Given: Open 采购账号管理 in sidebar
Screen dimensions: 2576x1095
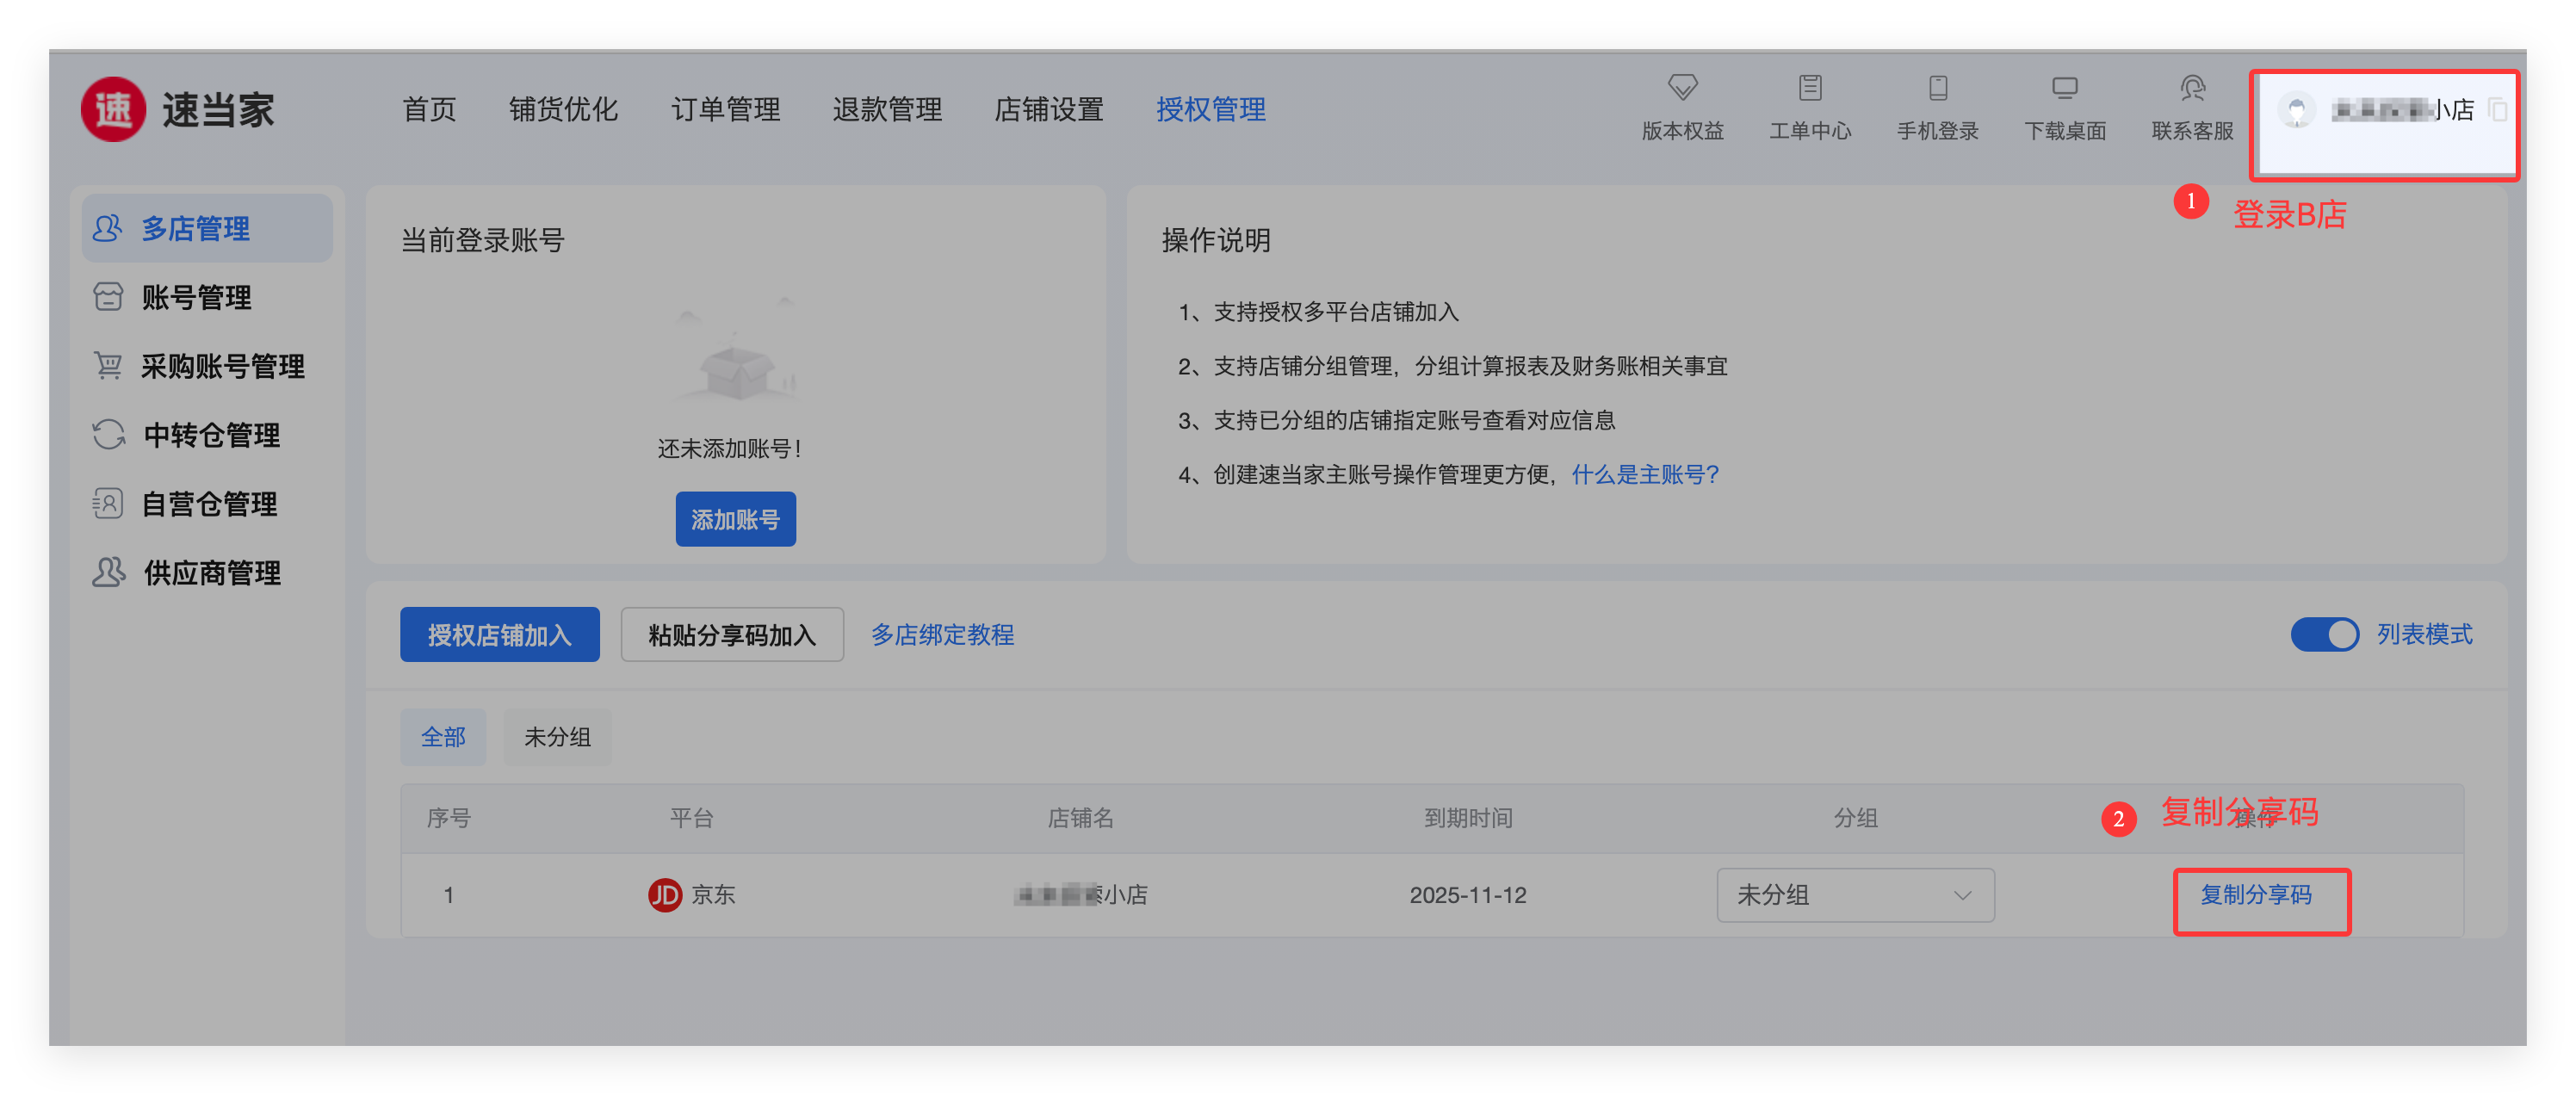Looking at the screenshot, I should (221, 366).
